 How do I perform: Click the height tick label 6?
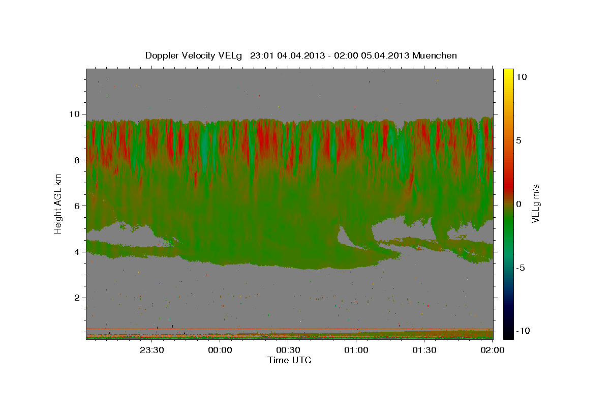click(x=78, y=206)
